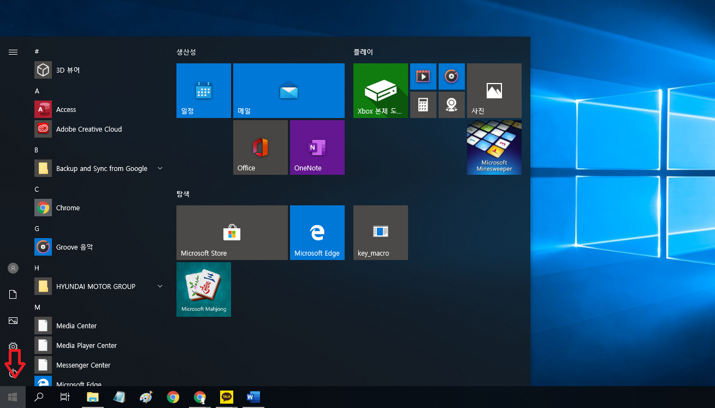The image size is (715, 408).
Task: Open the plain Chrome icon on the taskbar
Action: pyautogui.click(x=173, y=397)
